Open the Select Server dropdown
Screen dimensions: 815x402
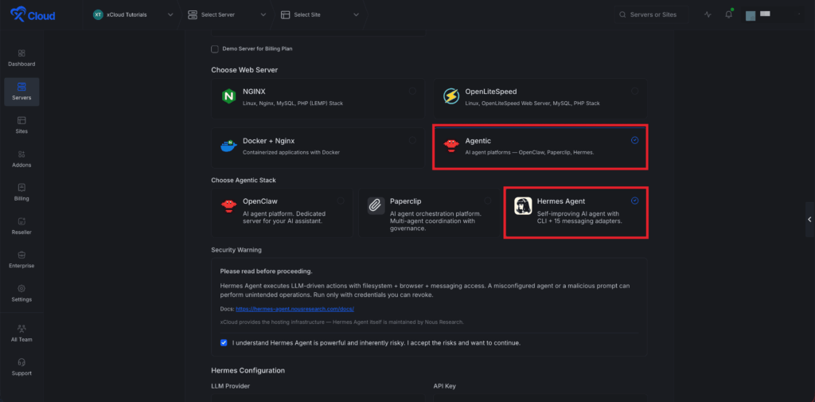click(x=227, y=14)
